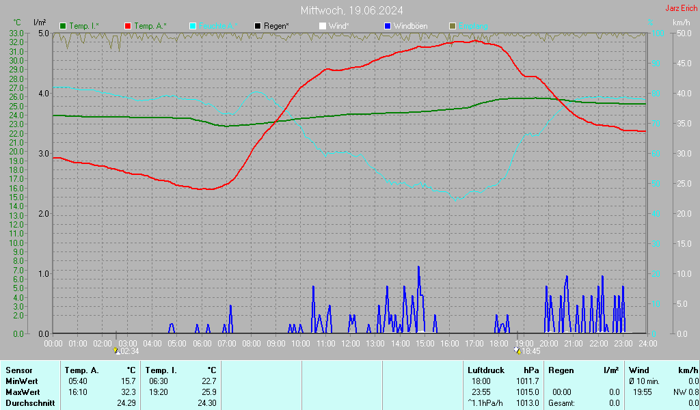Click the pressure average value '1013.0'
The height and width of the screenshot is (410, 700).
click(527, 403)
